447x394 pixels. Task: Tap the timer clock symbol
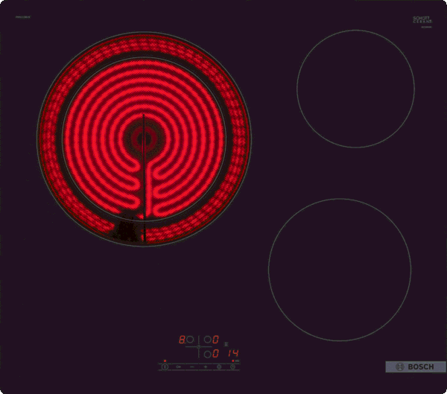click(x=233, y=366)
